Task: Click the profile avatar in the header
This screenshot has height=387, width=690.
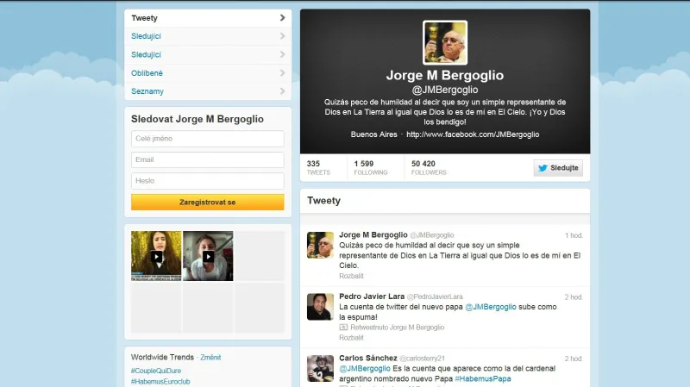Action: coord(445,43)
